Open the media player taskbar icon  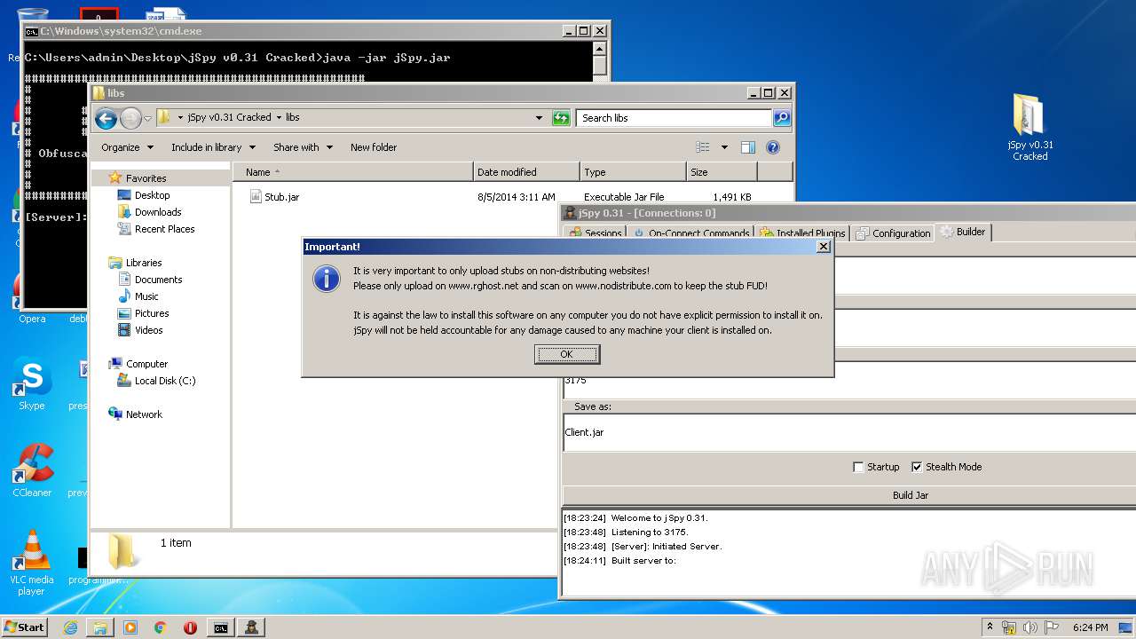(x=130, y=627)
